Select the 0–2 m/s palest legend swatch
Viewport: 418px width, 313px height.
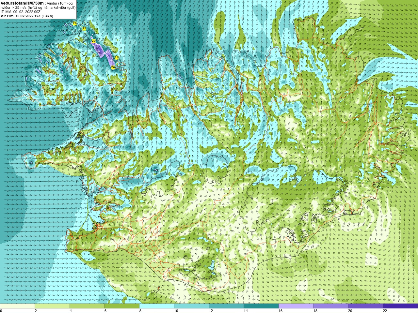17,306
